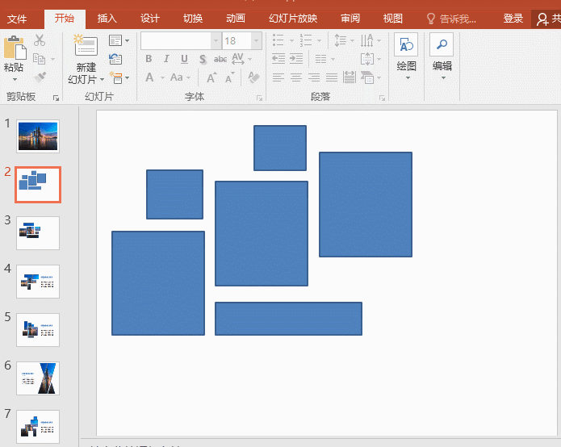Click the Increase Font Size icon
The width and height of the screenshot is (561, 447).
coord(211,77)
